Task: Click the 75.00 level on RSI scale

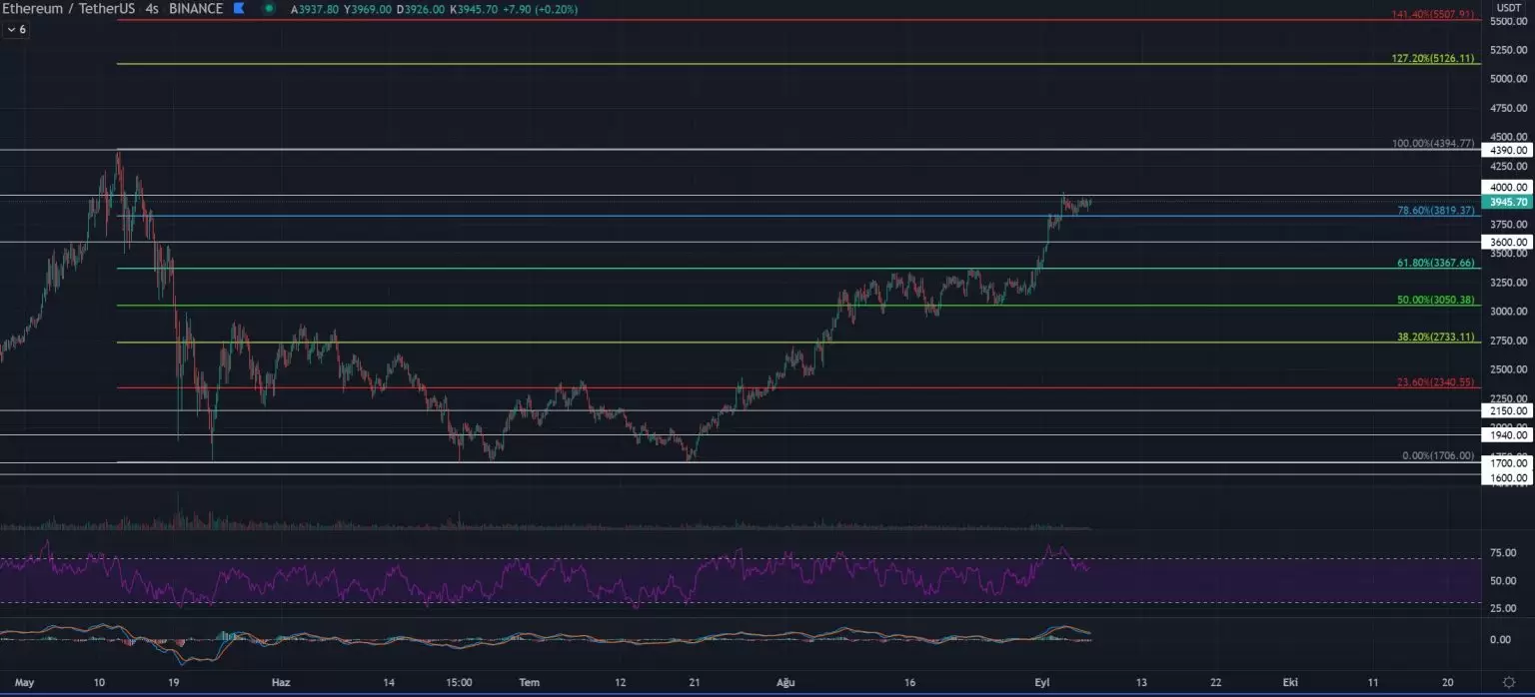Action: point(1500,552)
